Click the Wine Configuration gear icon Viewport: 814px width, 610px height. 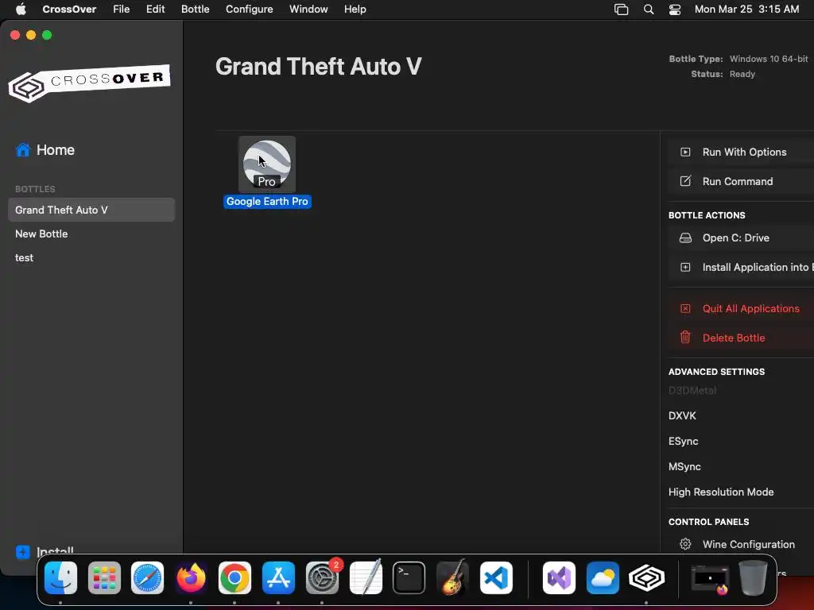685,544
